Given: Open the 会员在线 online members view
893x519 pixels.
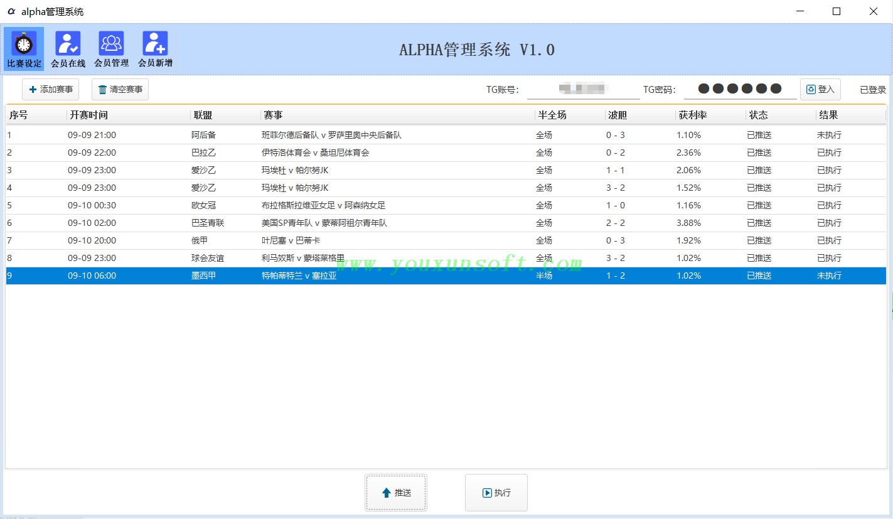Looking at the screenshot, I should (68, 49).
